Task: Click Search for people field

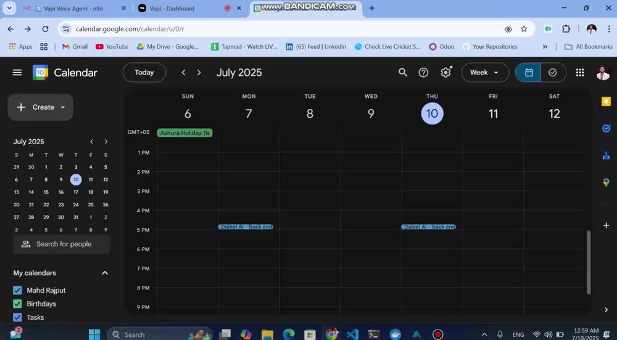Action: click(62, 244)
